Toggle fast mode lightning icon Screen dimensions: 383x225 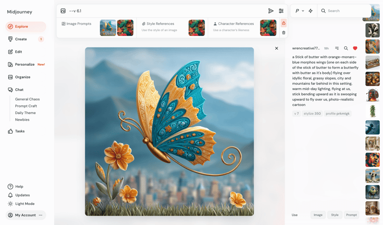tap(310, 11)
